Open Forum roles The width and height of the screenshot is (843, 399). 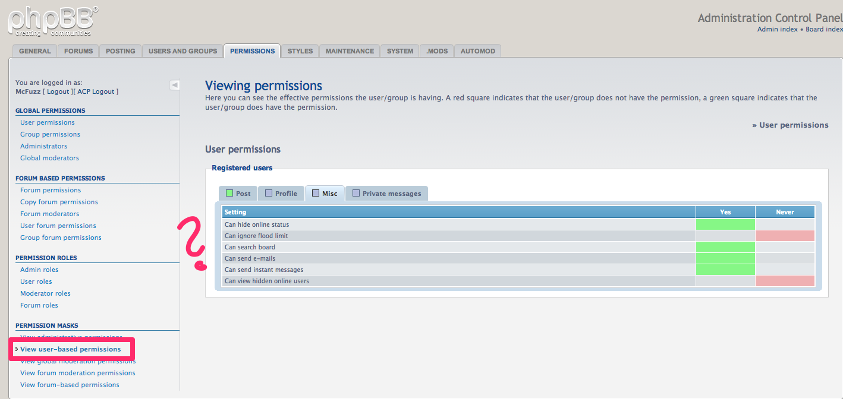click(39, 305)
